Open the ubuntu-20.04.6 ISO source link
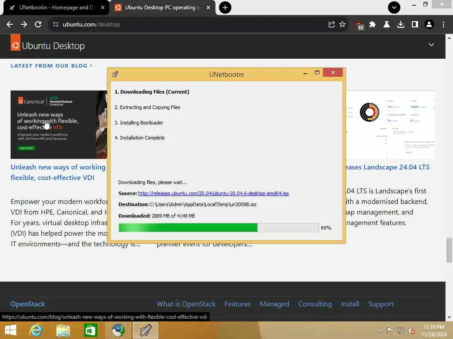Image resolution: width=453 pixels, height=339 pixels. pos(213,193)
